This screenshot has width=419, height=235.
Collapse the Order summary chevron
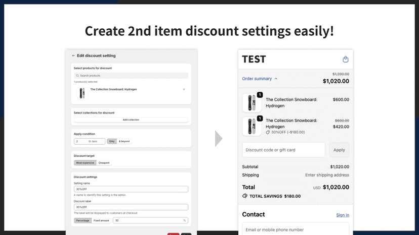pyautogui.click(x=276, y=79)
